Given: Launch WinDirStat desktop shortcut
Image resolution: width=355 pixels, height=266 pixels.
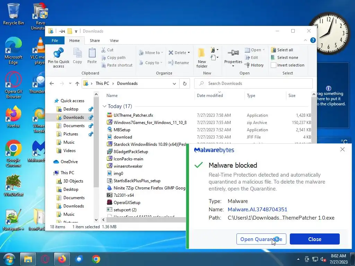Looking at the screenshot, I should pos(14,185).
